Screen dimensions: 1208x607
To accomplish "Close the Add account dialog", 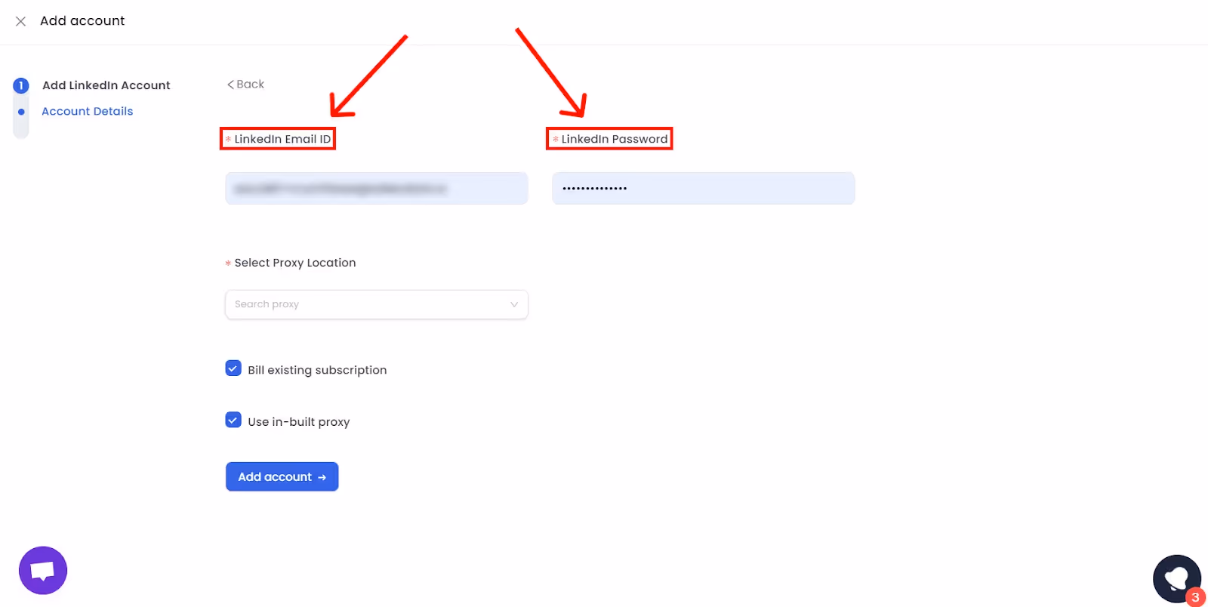I will click(x=20, y=21).
